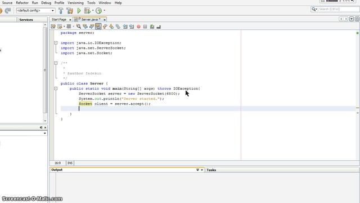The image size is (360, 203).
Task: Click the Last Edit editor icon
Action: (x=53, y=27)
